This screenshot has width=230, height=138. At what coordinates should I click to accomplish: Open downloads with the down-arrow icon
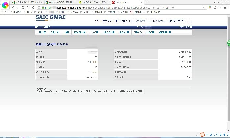coord(220,7)
